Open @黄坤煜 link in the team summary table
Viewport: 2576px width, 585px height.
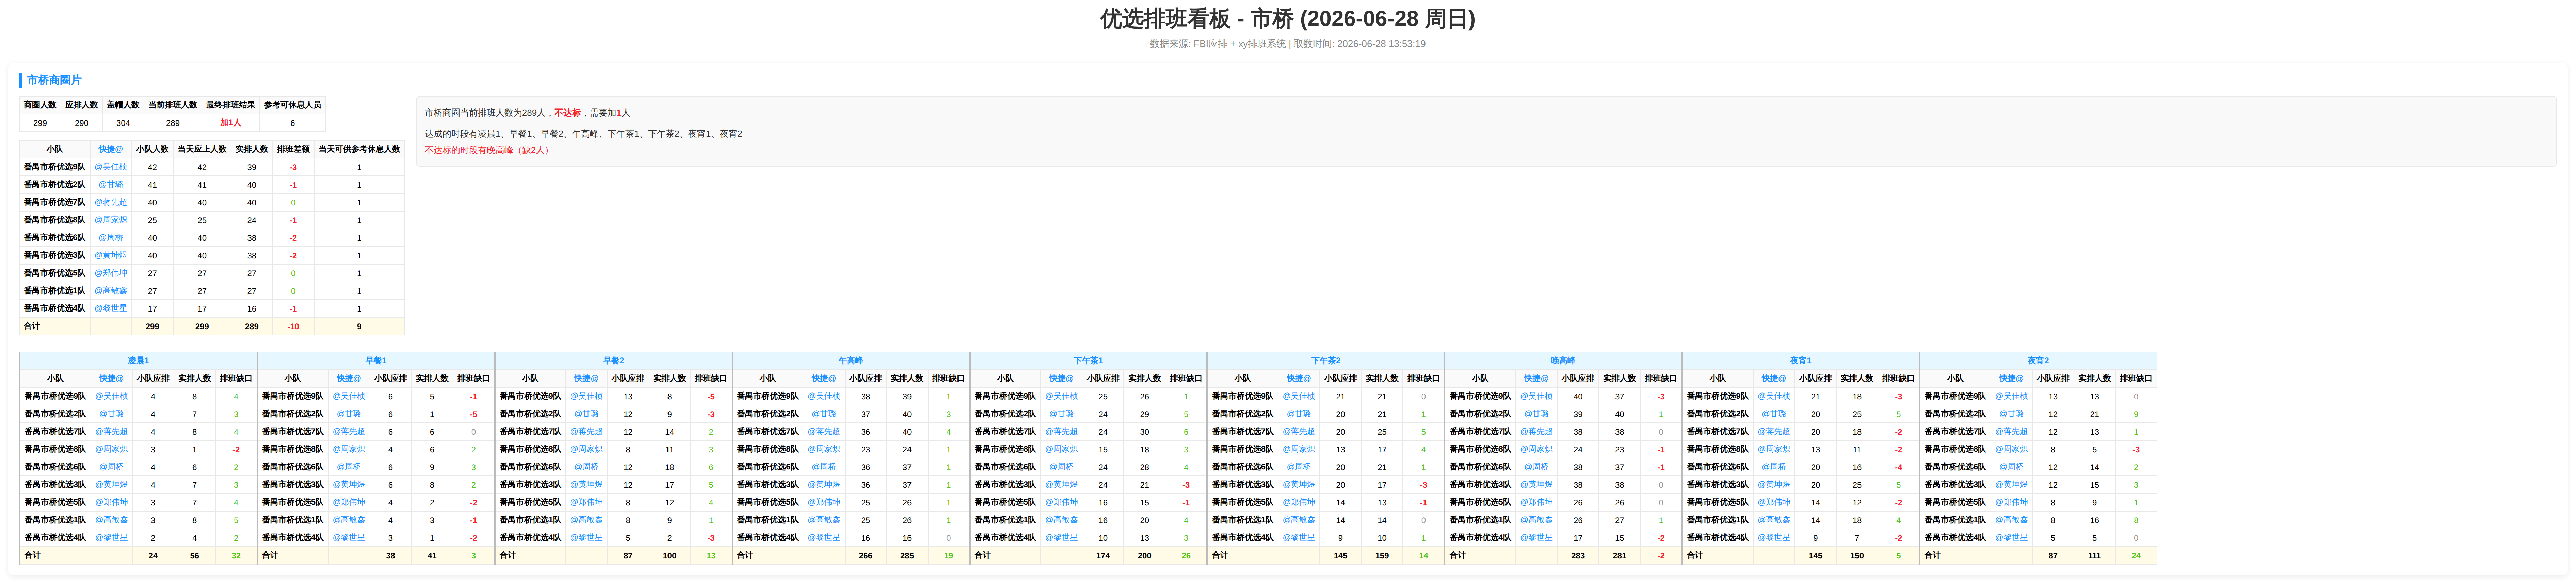111,255
